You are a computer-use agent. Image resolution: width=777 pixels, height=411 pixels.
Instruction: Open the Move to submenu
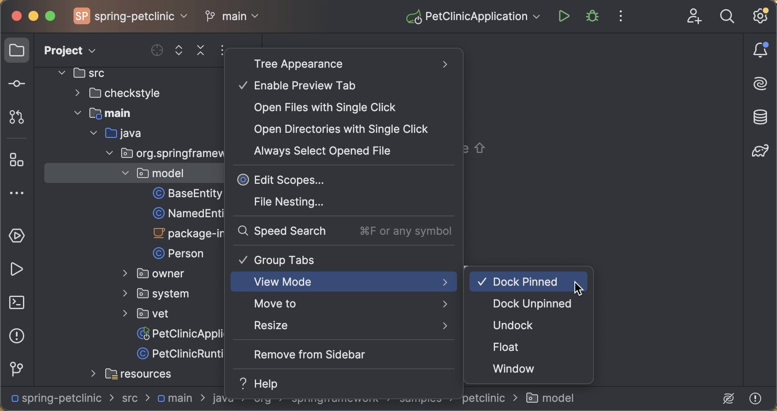point(275,304)
